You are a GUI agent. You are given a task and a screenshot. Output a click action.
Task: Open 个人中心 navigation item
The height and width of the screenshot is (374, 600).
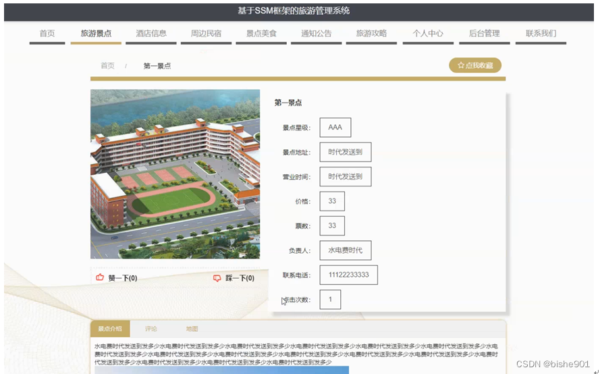428,33
